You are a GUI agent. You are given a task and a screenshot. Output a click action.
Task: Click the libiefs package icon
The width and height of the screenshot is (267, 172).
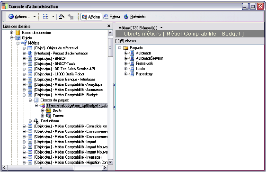coord(132,69)
